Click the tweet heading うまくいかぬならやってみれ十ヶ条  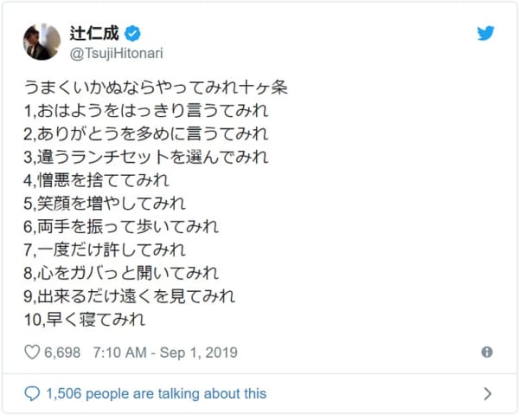156,88
